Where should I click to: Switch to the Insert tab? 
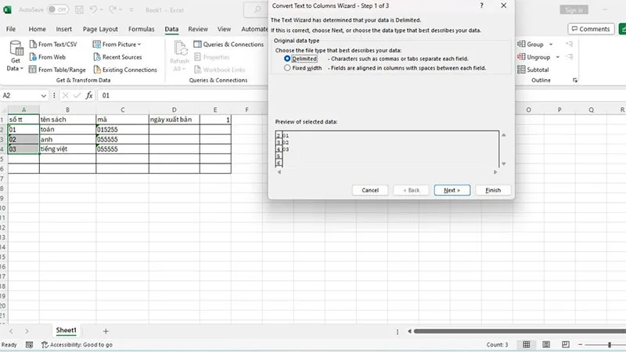[64, 29]
